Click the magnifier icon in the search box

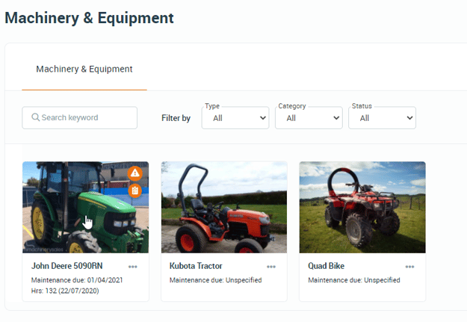click(x=35, y=117)
